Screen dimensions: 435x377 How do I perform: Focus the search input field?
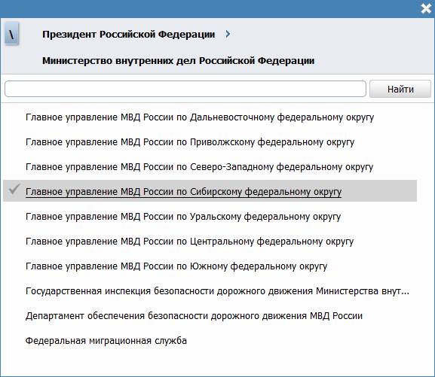pyautogui.click(x=185, y=89)
